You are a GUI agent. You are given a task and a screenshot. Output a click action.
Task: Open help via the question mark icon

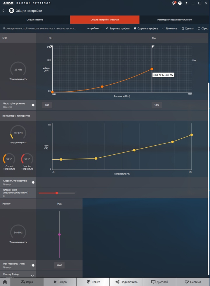[180, 3]
